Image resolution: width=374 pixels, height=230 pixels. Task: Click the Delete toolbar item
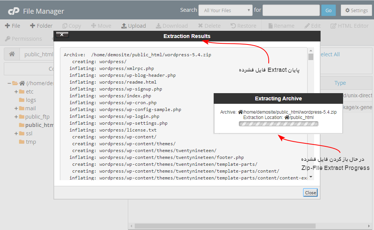(x=209, y=26)
